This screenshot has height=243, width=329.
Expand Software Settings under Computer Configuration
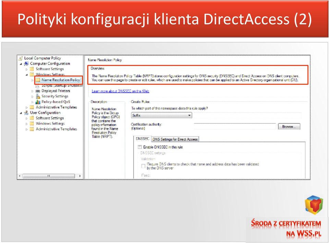(x=27, y=69)
